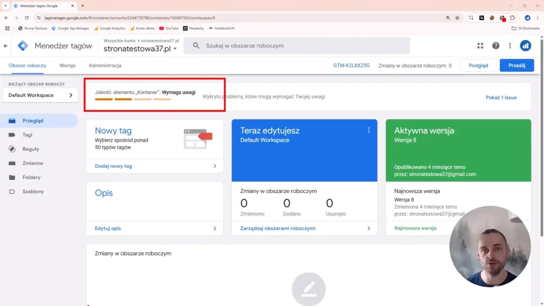The height and width of the screenshot is (306, 544).
Task: Open the All Bookmarks folder
Action: click(525, 29)
